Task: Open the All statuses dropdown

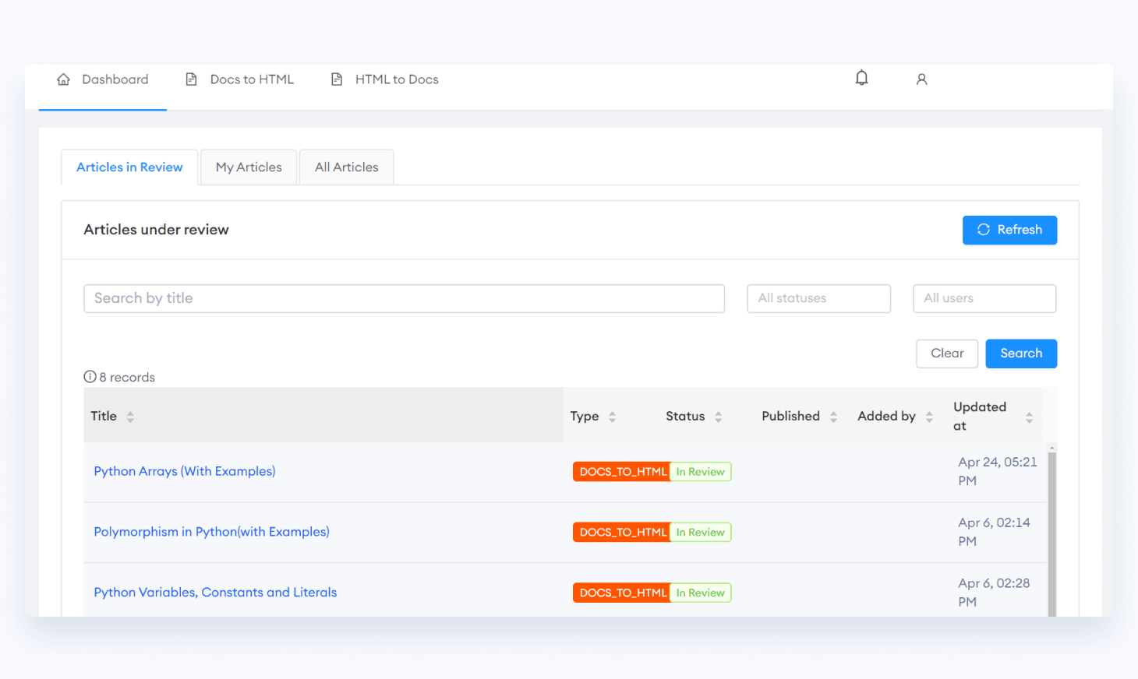Action: [818, 298]
